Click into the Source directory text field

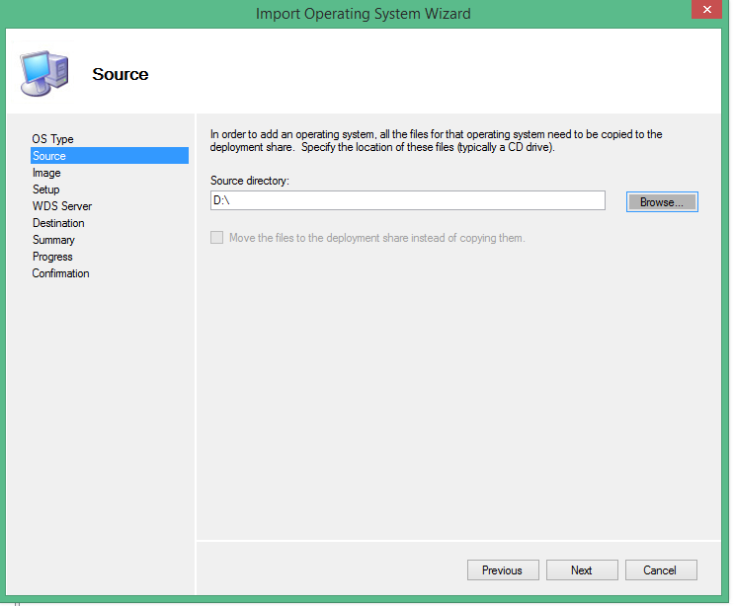coord(407,200)
